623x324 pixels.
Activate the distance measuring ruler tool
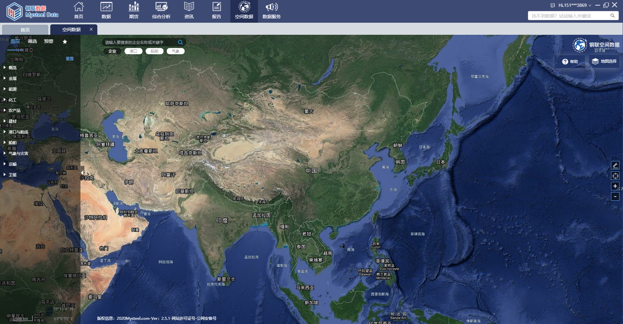click(615, 165)
